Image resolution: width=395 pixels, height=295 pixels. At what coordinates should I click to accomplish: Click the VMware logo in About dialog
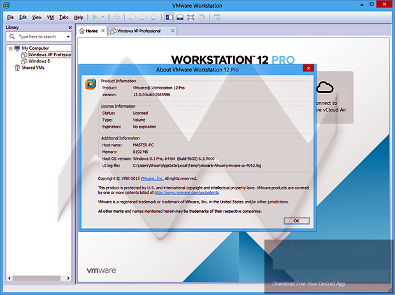coord(90,84)
